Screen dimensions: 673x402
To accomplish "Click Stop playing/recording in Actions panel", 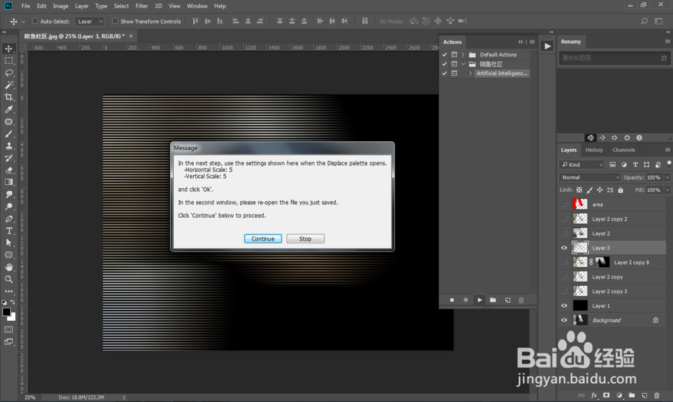I will coord(452,300).
